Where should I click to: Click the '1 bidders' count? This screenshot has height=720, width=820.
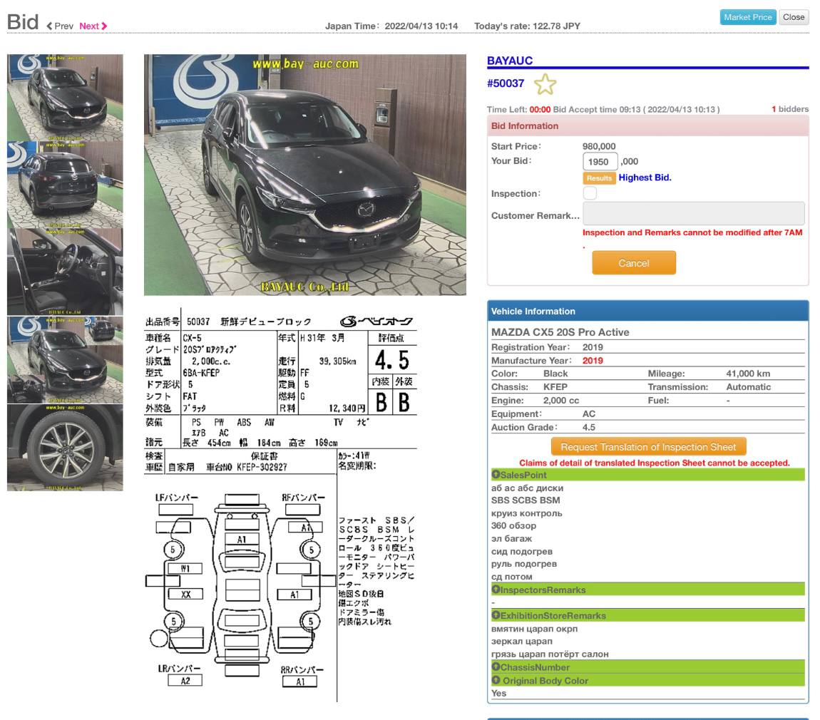[x=789, y=109]
